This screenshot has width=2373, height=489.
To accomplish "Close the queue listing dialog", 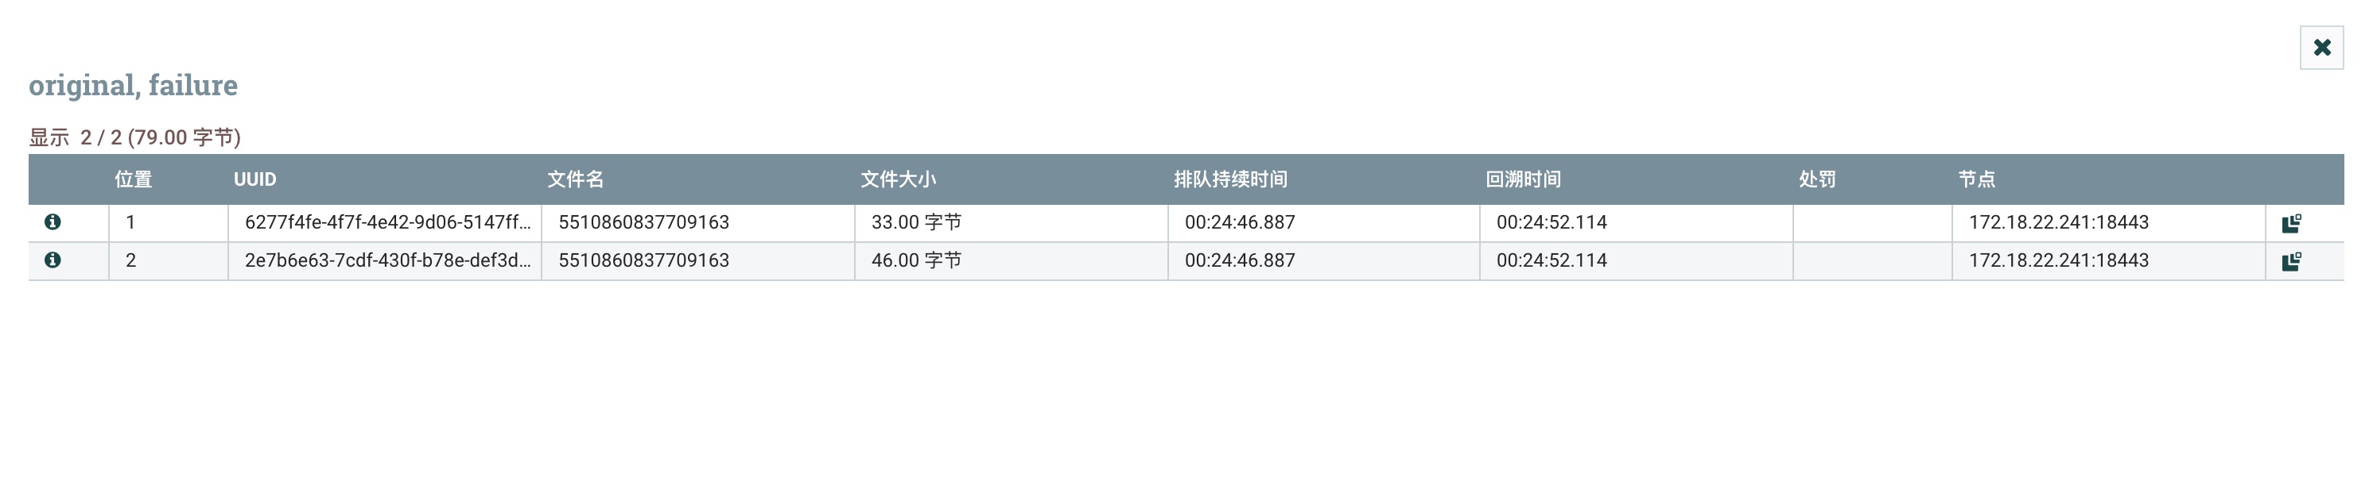I will (2321, 48).
